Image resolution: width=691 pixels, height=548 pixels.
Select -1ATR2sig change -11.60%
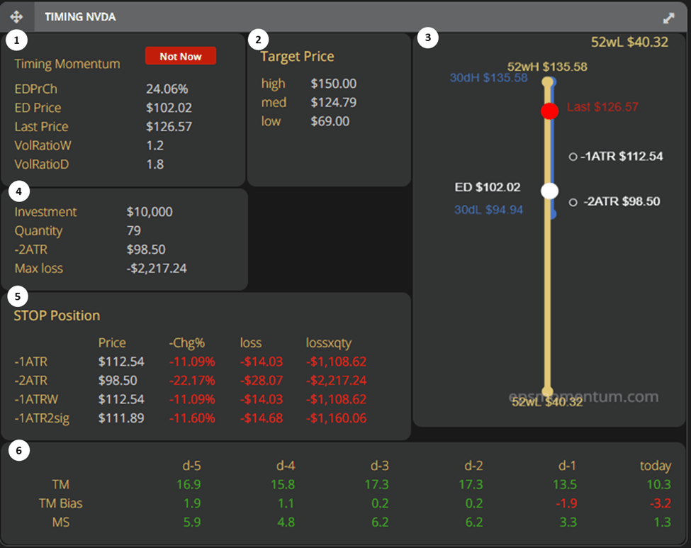192,418
